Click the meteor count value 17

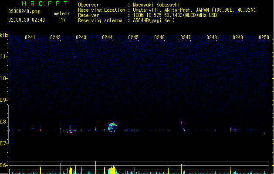[63, 20]
